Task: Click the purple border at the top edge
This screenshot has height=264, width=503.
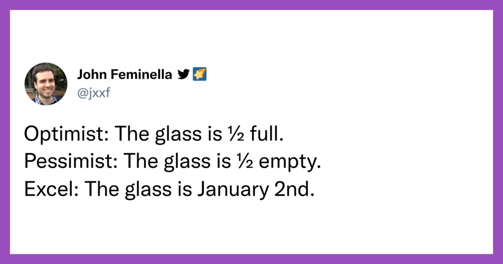Action: 251,5
